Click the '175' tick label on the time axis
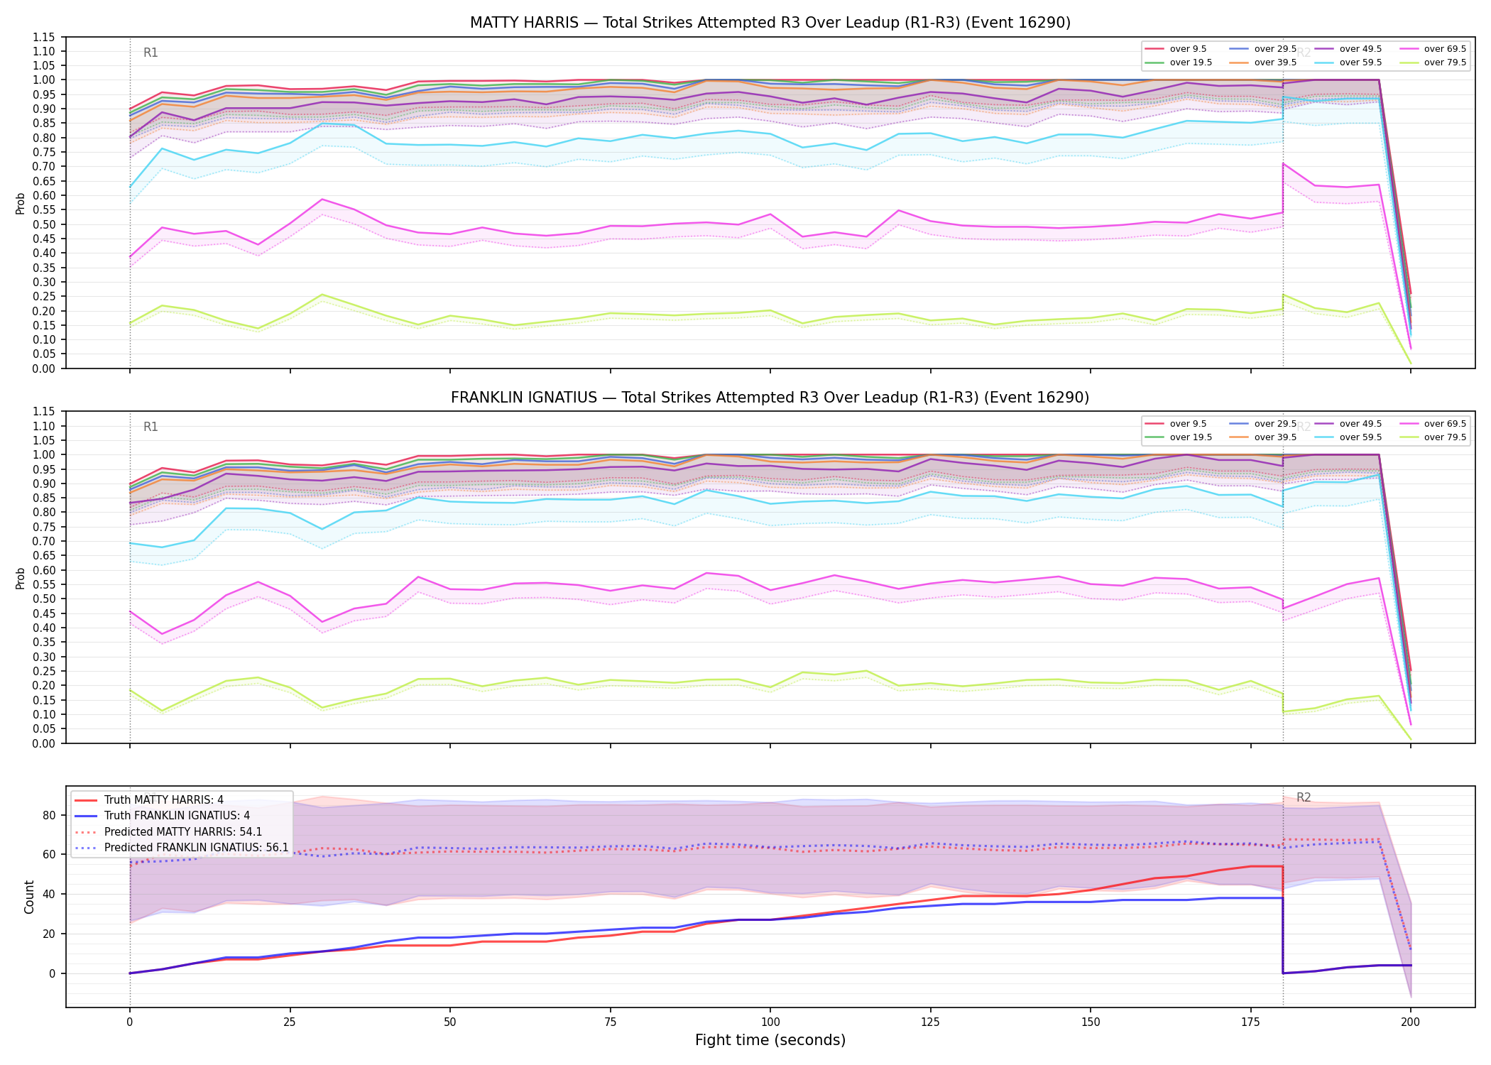Screen dimensions: 1491x1065 pos(1250,1022)
